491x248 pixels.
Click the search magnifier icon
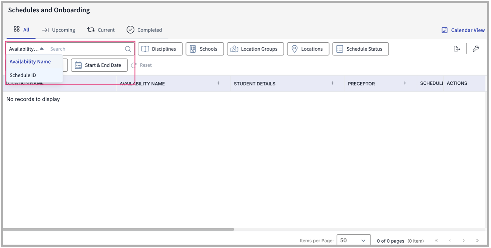coord(128,49)
